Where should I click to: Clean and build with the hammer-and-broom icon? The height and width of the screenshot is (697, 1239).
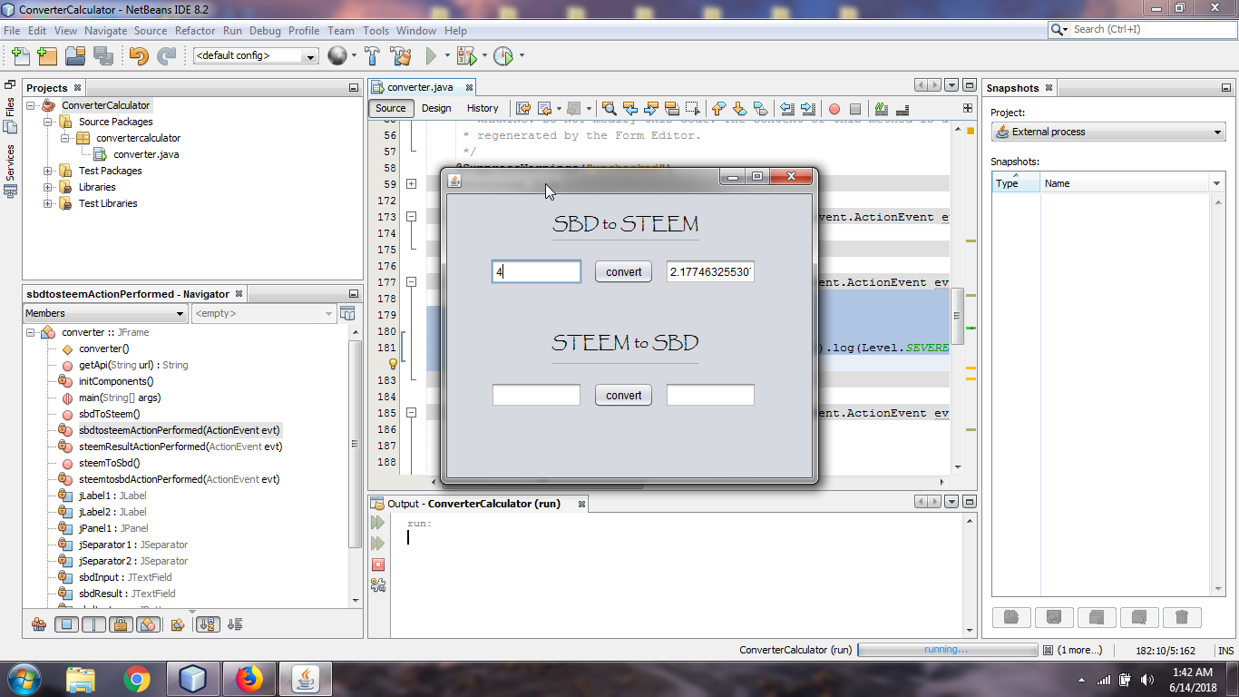coord(401,56)
